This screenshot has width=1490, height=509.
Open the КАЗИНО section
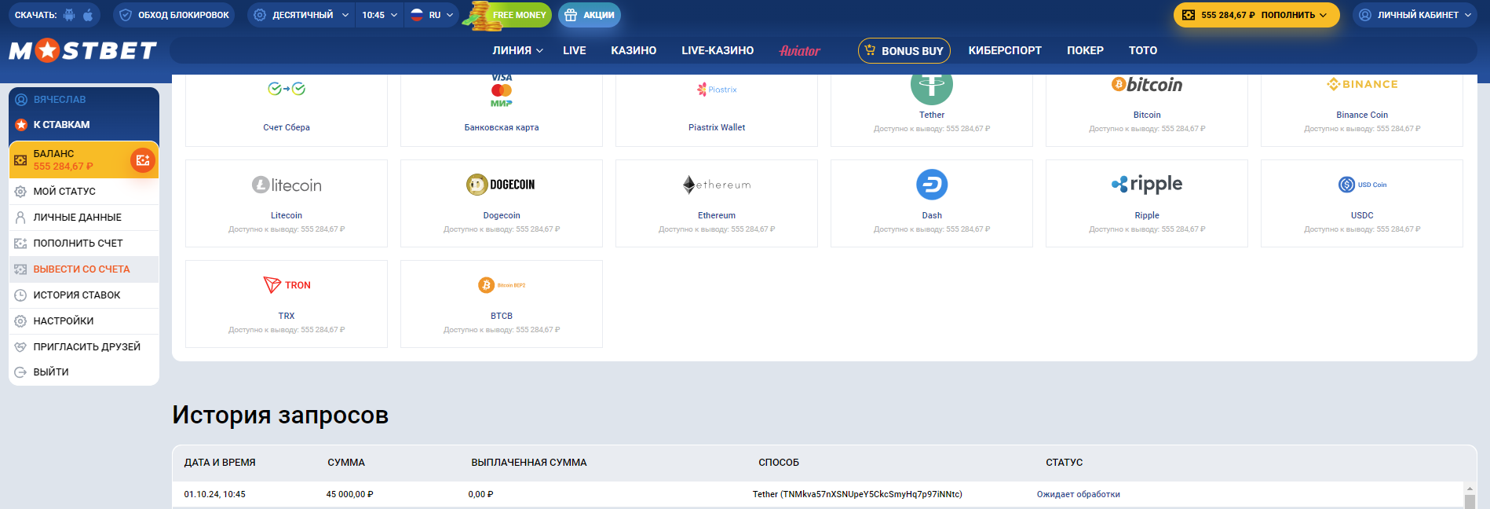[x=634, y=50]
